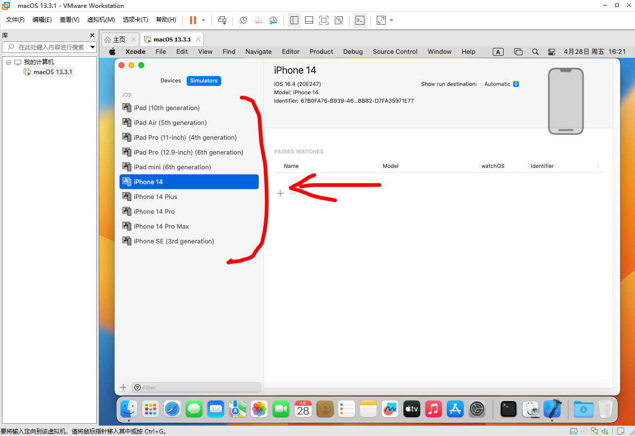Image resolution: width=635 pixels, height=436 pixels.
Task: Click the VMware snapshot clock icon
Action: pyautogui.click(x=243, y=20)
